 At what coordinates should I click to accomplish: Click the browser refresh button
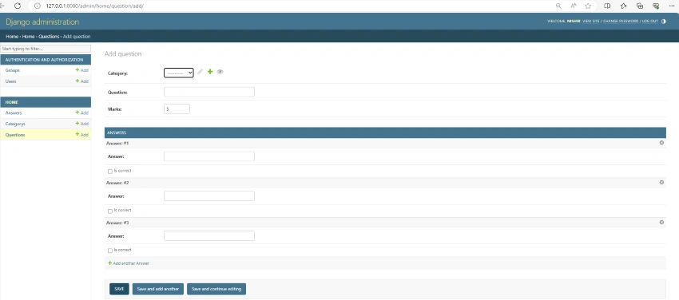point(18,6)
